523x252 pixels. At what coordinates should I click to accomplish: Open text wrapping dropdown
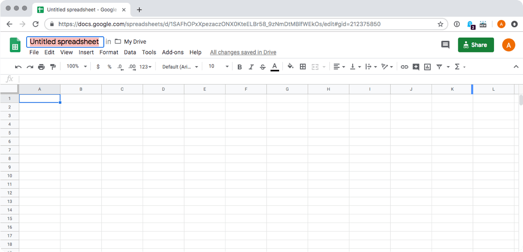click(x=371, y=67)
